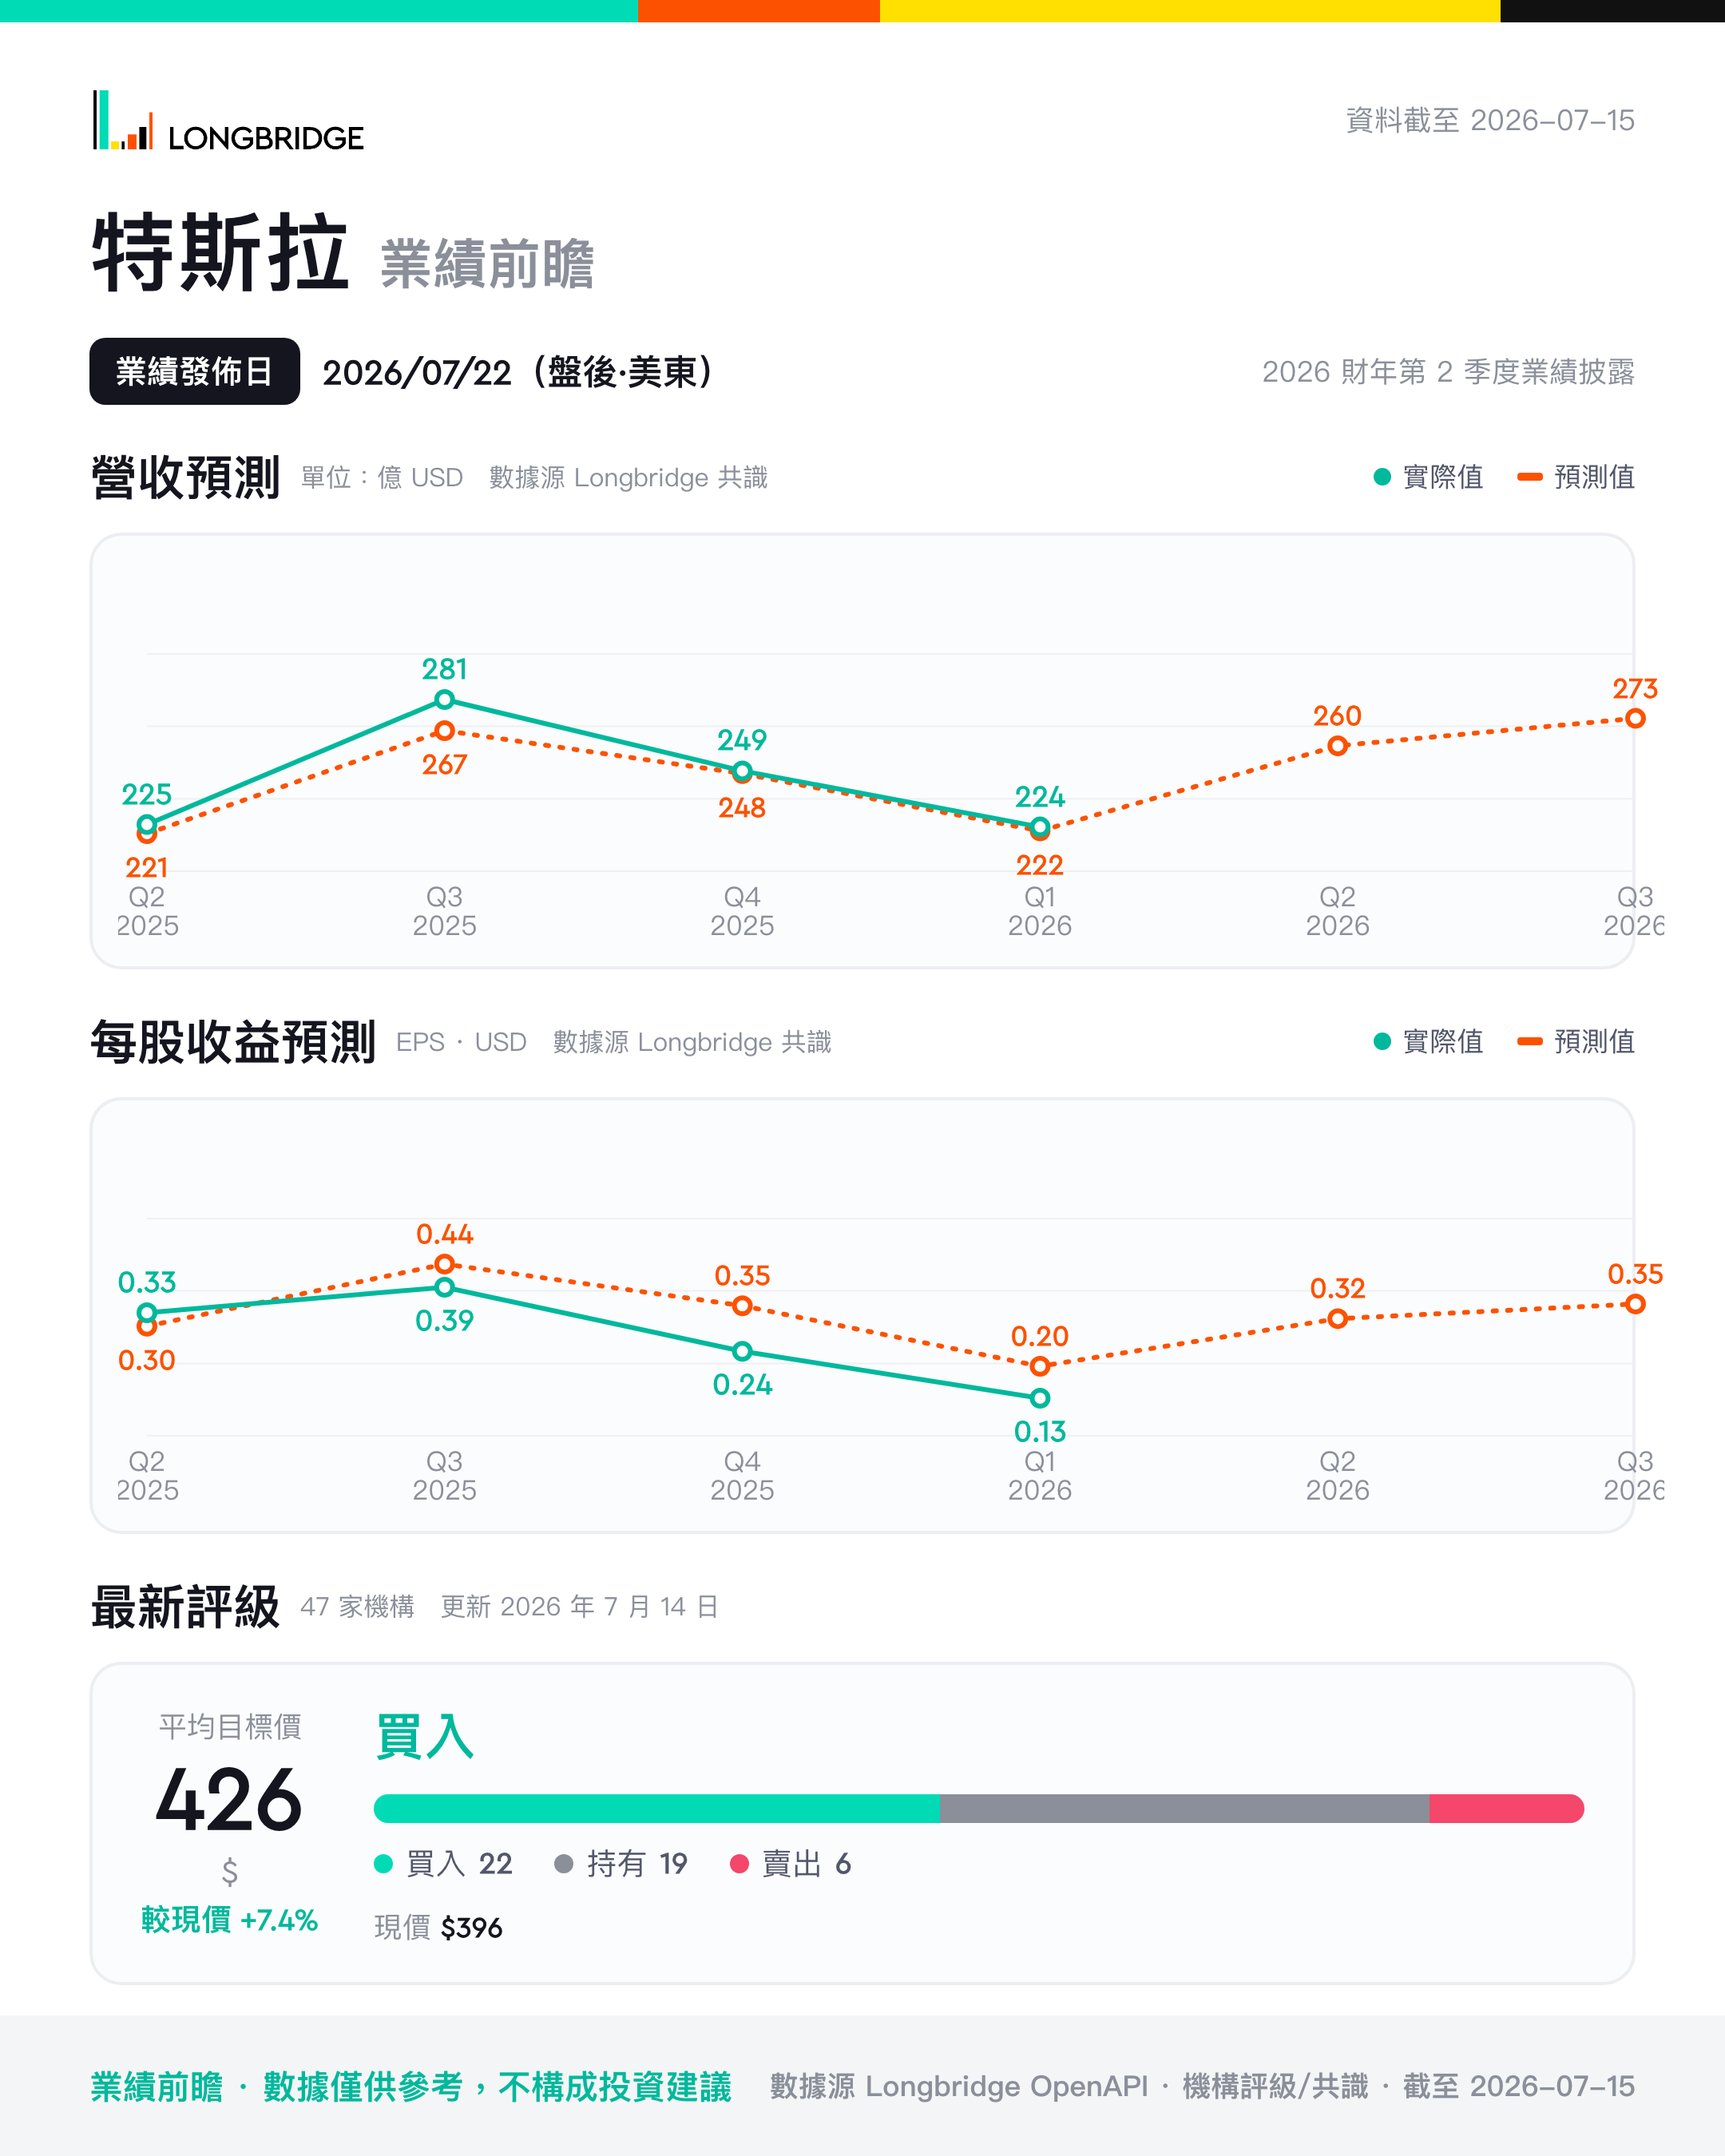Click the gray hold segment of the rating bar
The width and height of the screenshot is (1725, 2156).
pyautogui.click(x=1184, y=1808)
